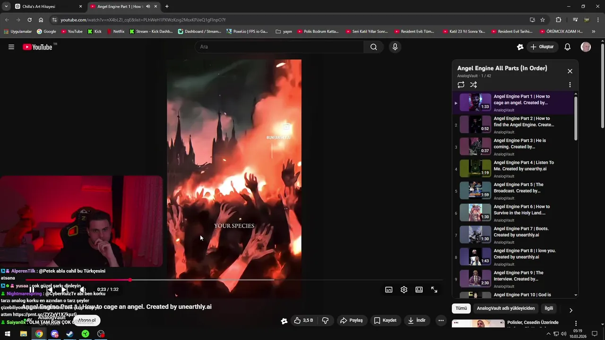
Task: Open the Chrome tab search dropdown
Action: pyautogui.click(x=6, y=7)
